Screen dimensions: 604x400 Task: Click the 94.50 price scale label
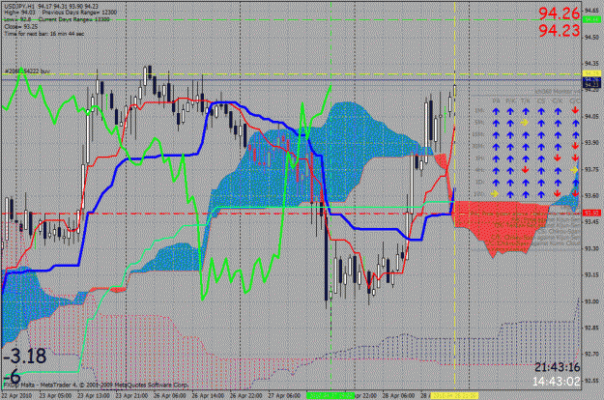[x=591, y=38]
